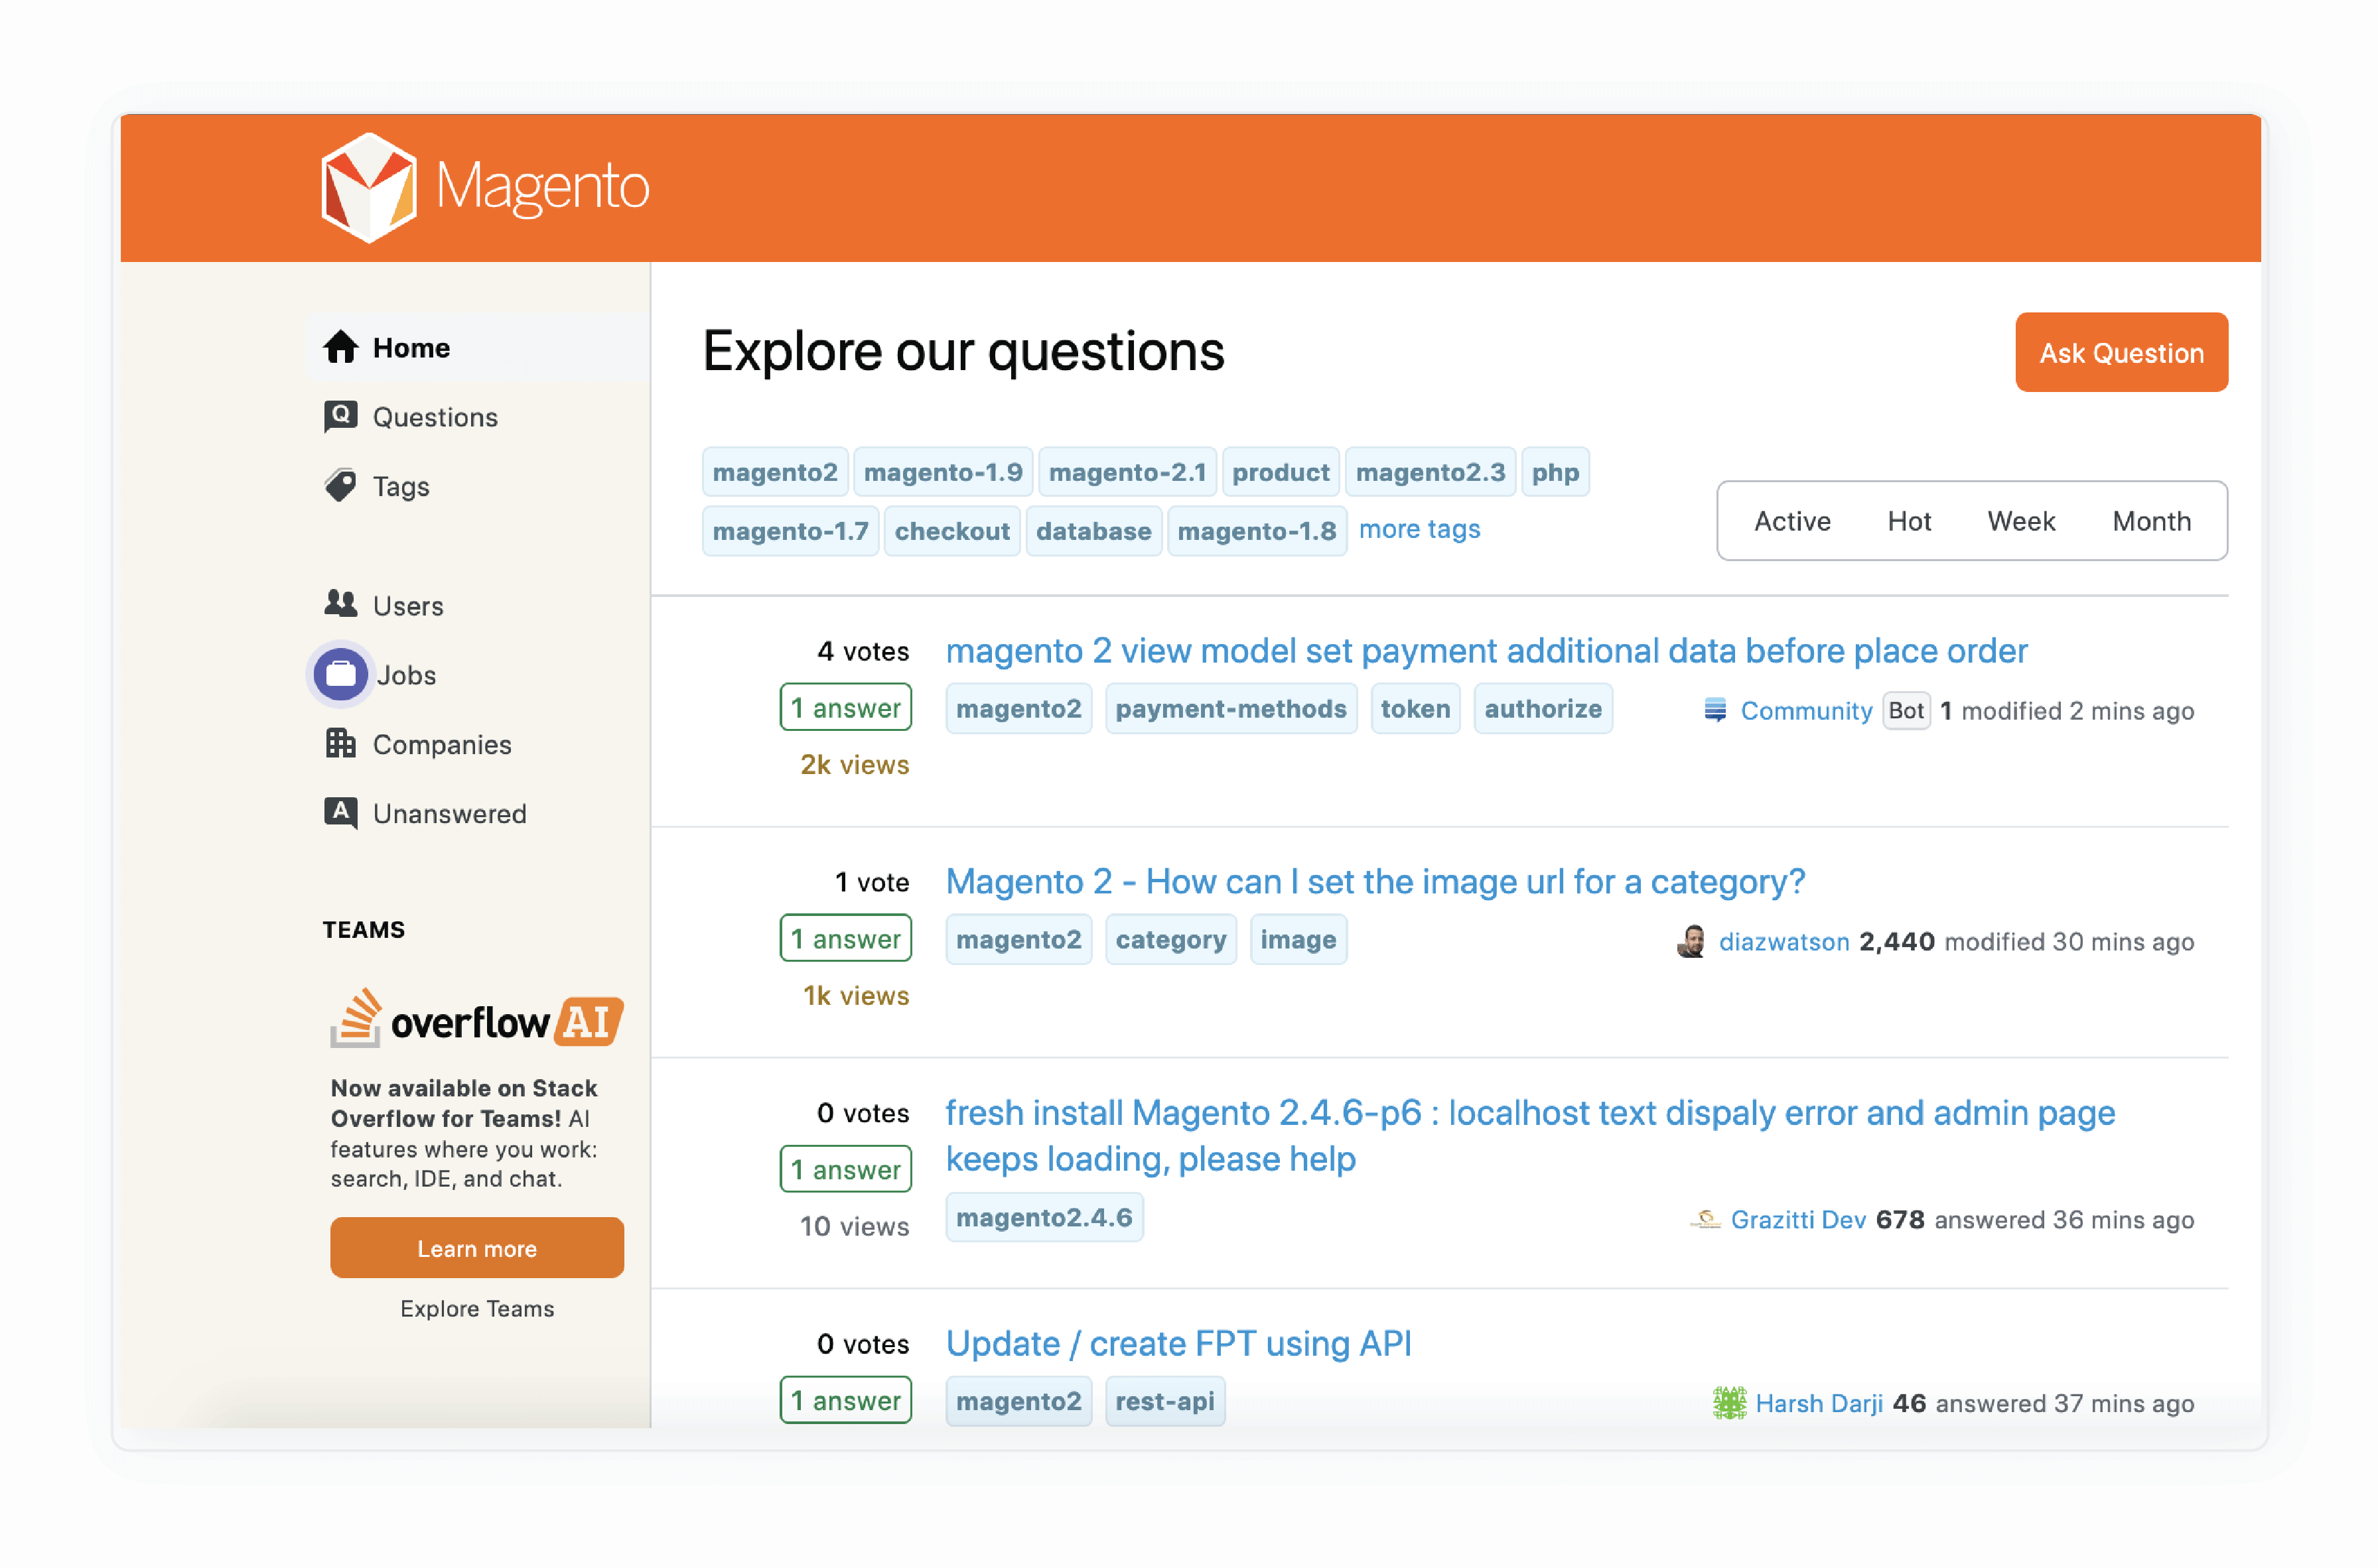Image resolution: width=2378 pixels, height=1568 pixels.
Task: Open the fresh install Magento 2.4.6-p6 question
Action: (x=1529, y=1135)
